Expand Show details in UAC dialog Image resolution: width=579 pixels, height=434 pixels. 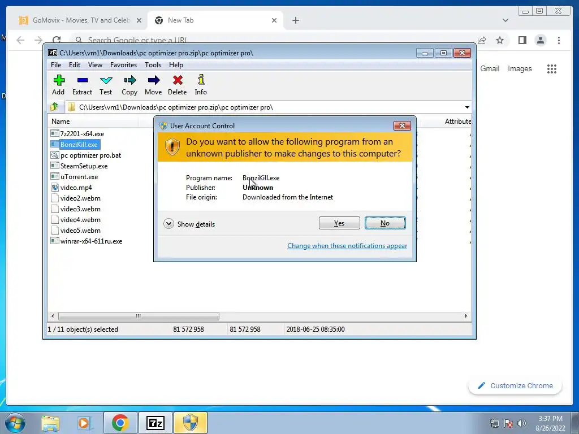click(x=189, y=224)
